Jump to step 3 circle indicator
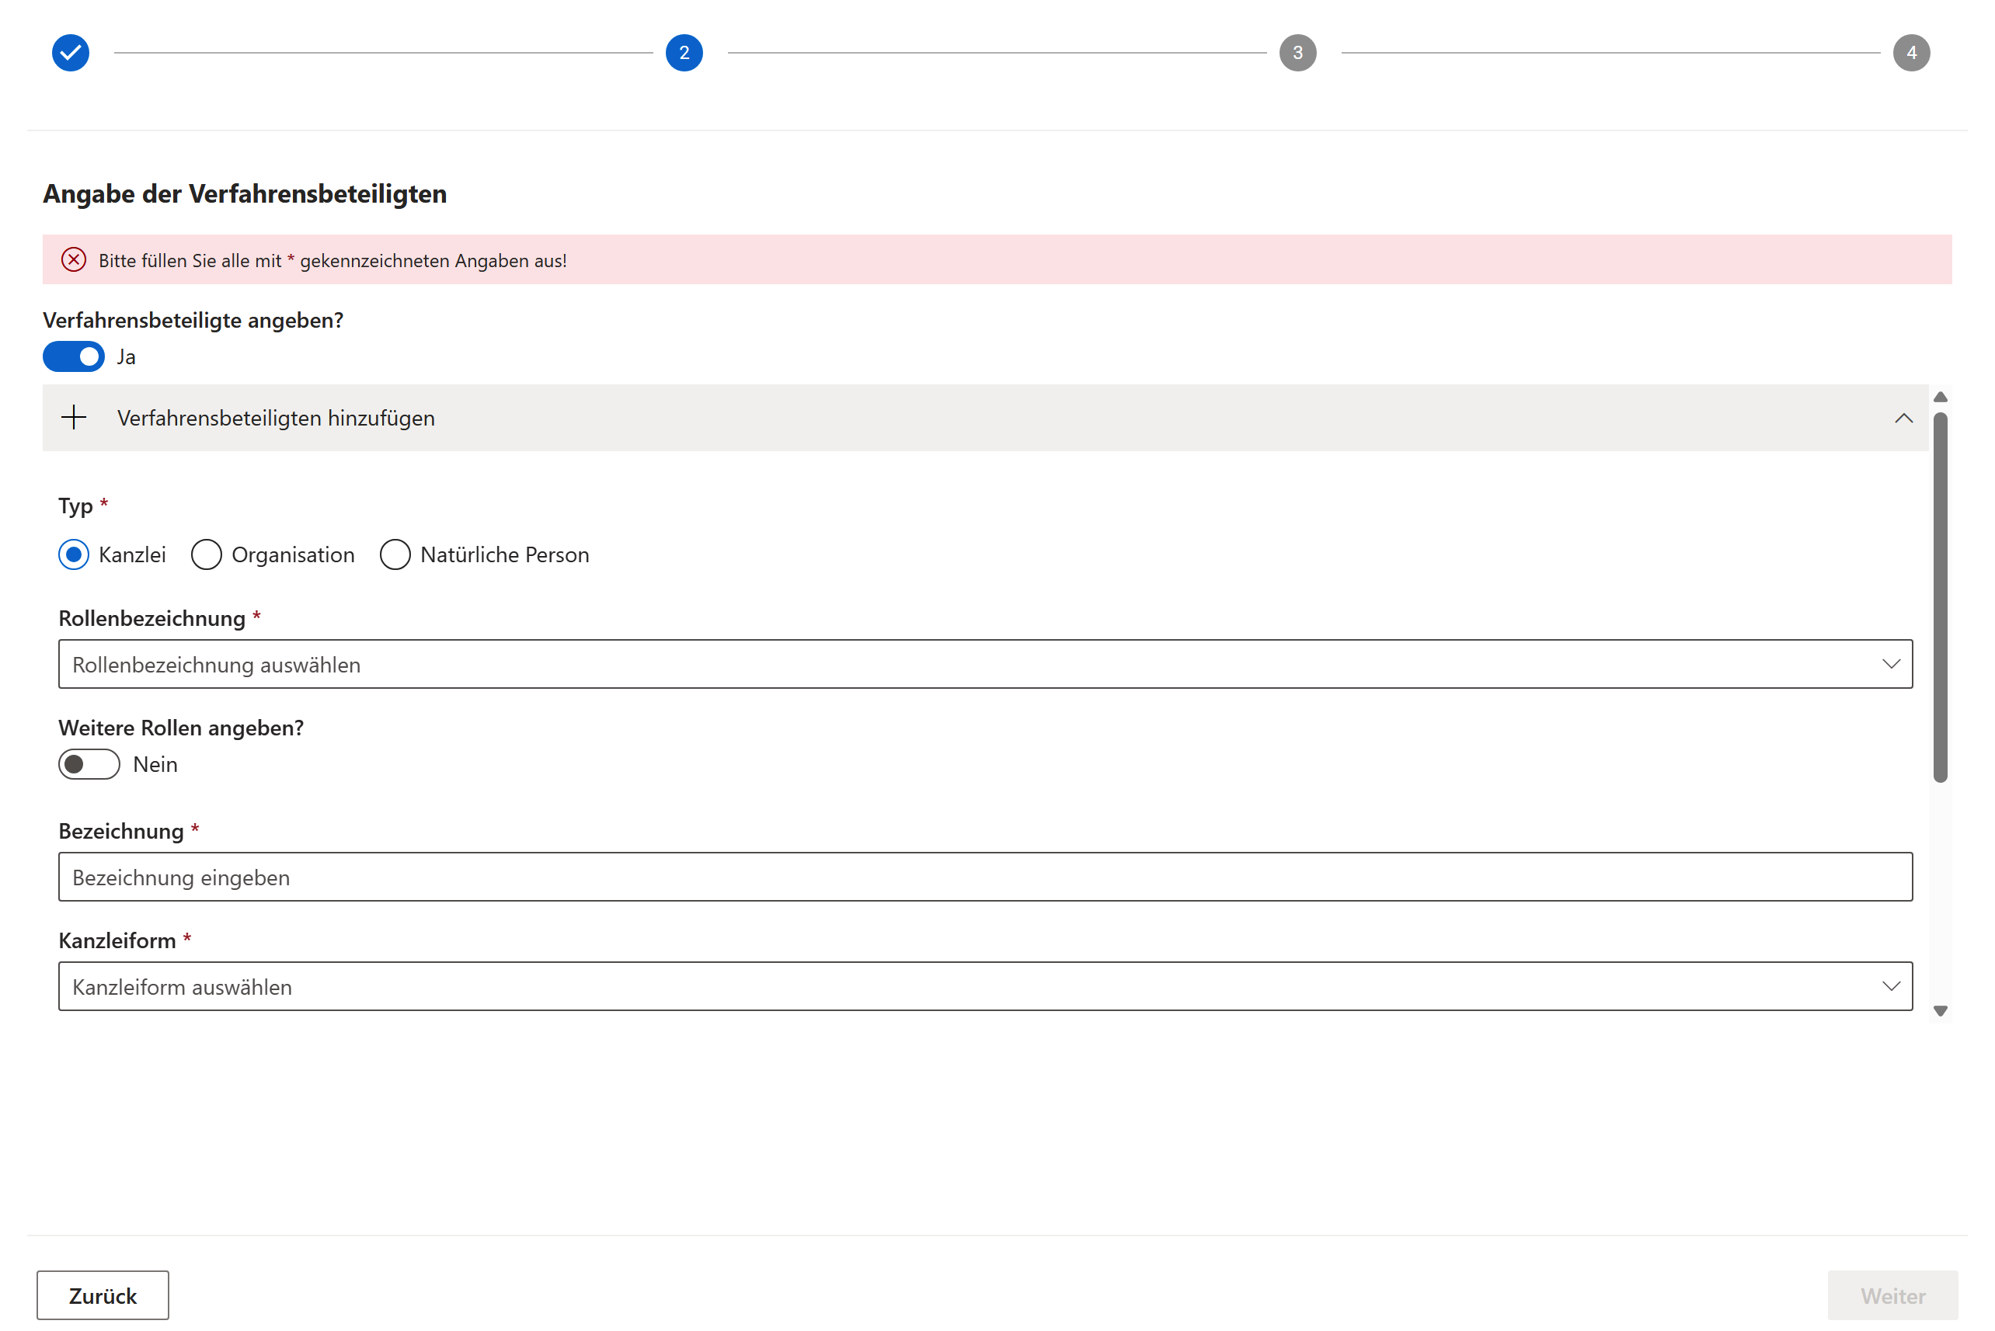The height and width of the screenshot is (1331, 1995). (1297, 53)
